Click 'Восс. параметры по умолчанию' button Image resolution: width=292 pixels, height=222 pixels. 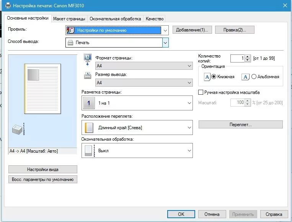coord(42,179)
